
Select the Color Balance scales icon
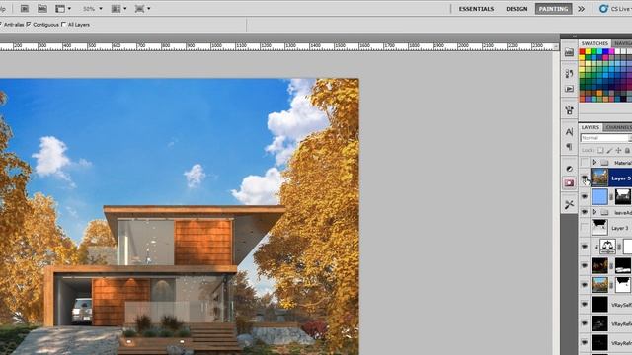tap(607, 247)
